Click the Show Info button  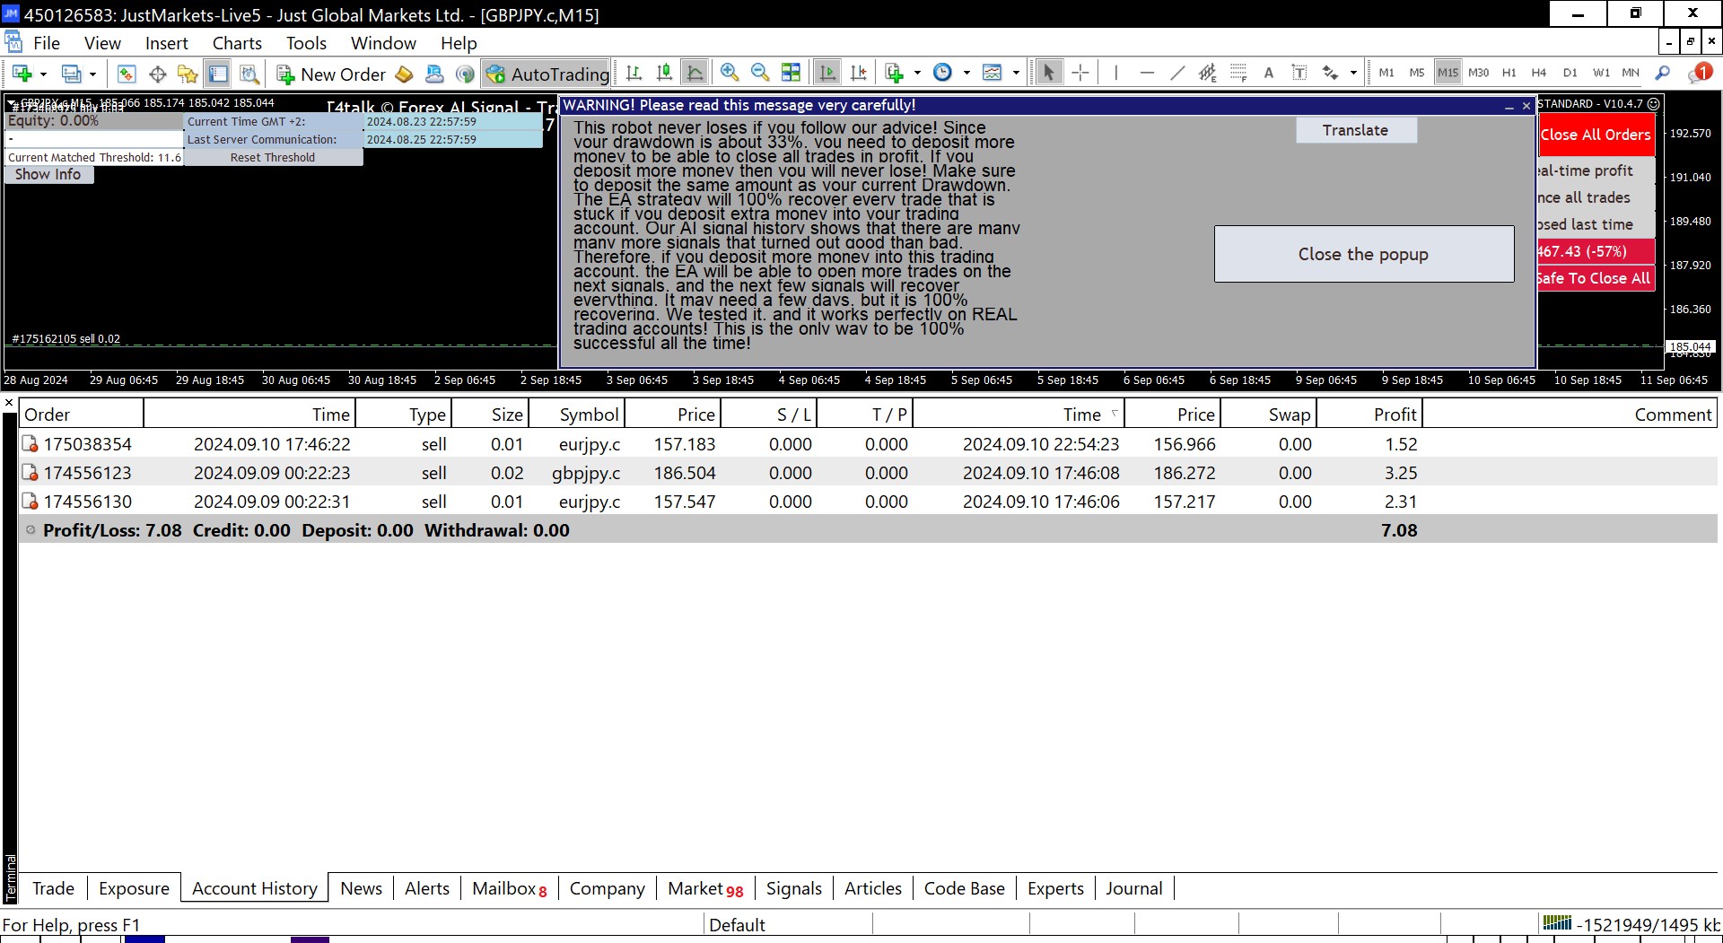click(48, 174)
